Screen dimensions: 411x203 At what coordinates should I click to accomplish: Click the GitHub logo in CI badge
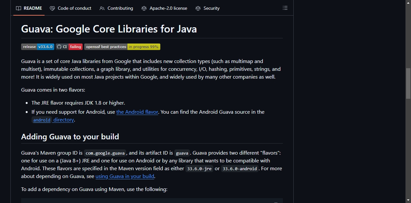59,47
